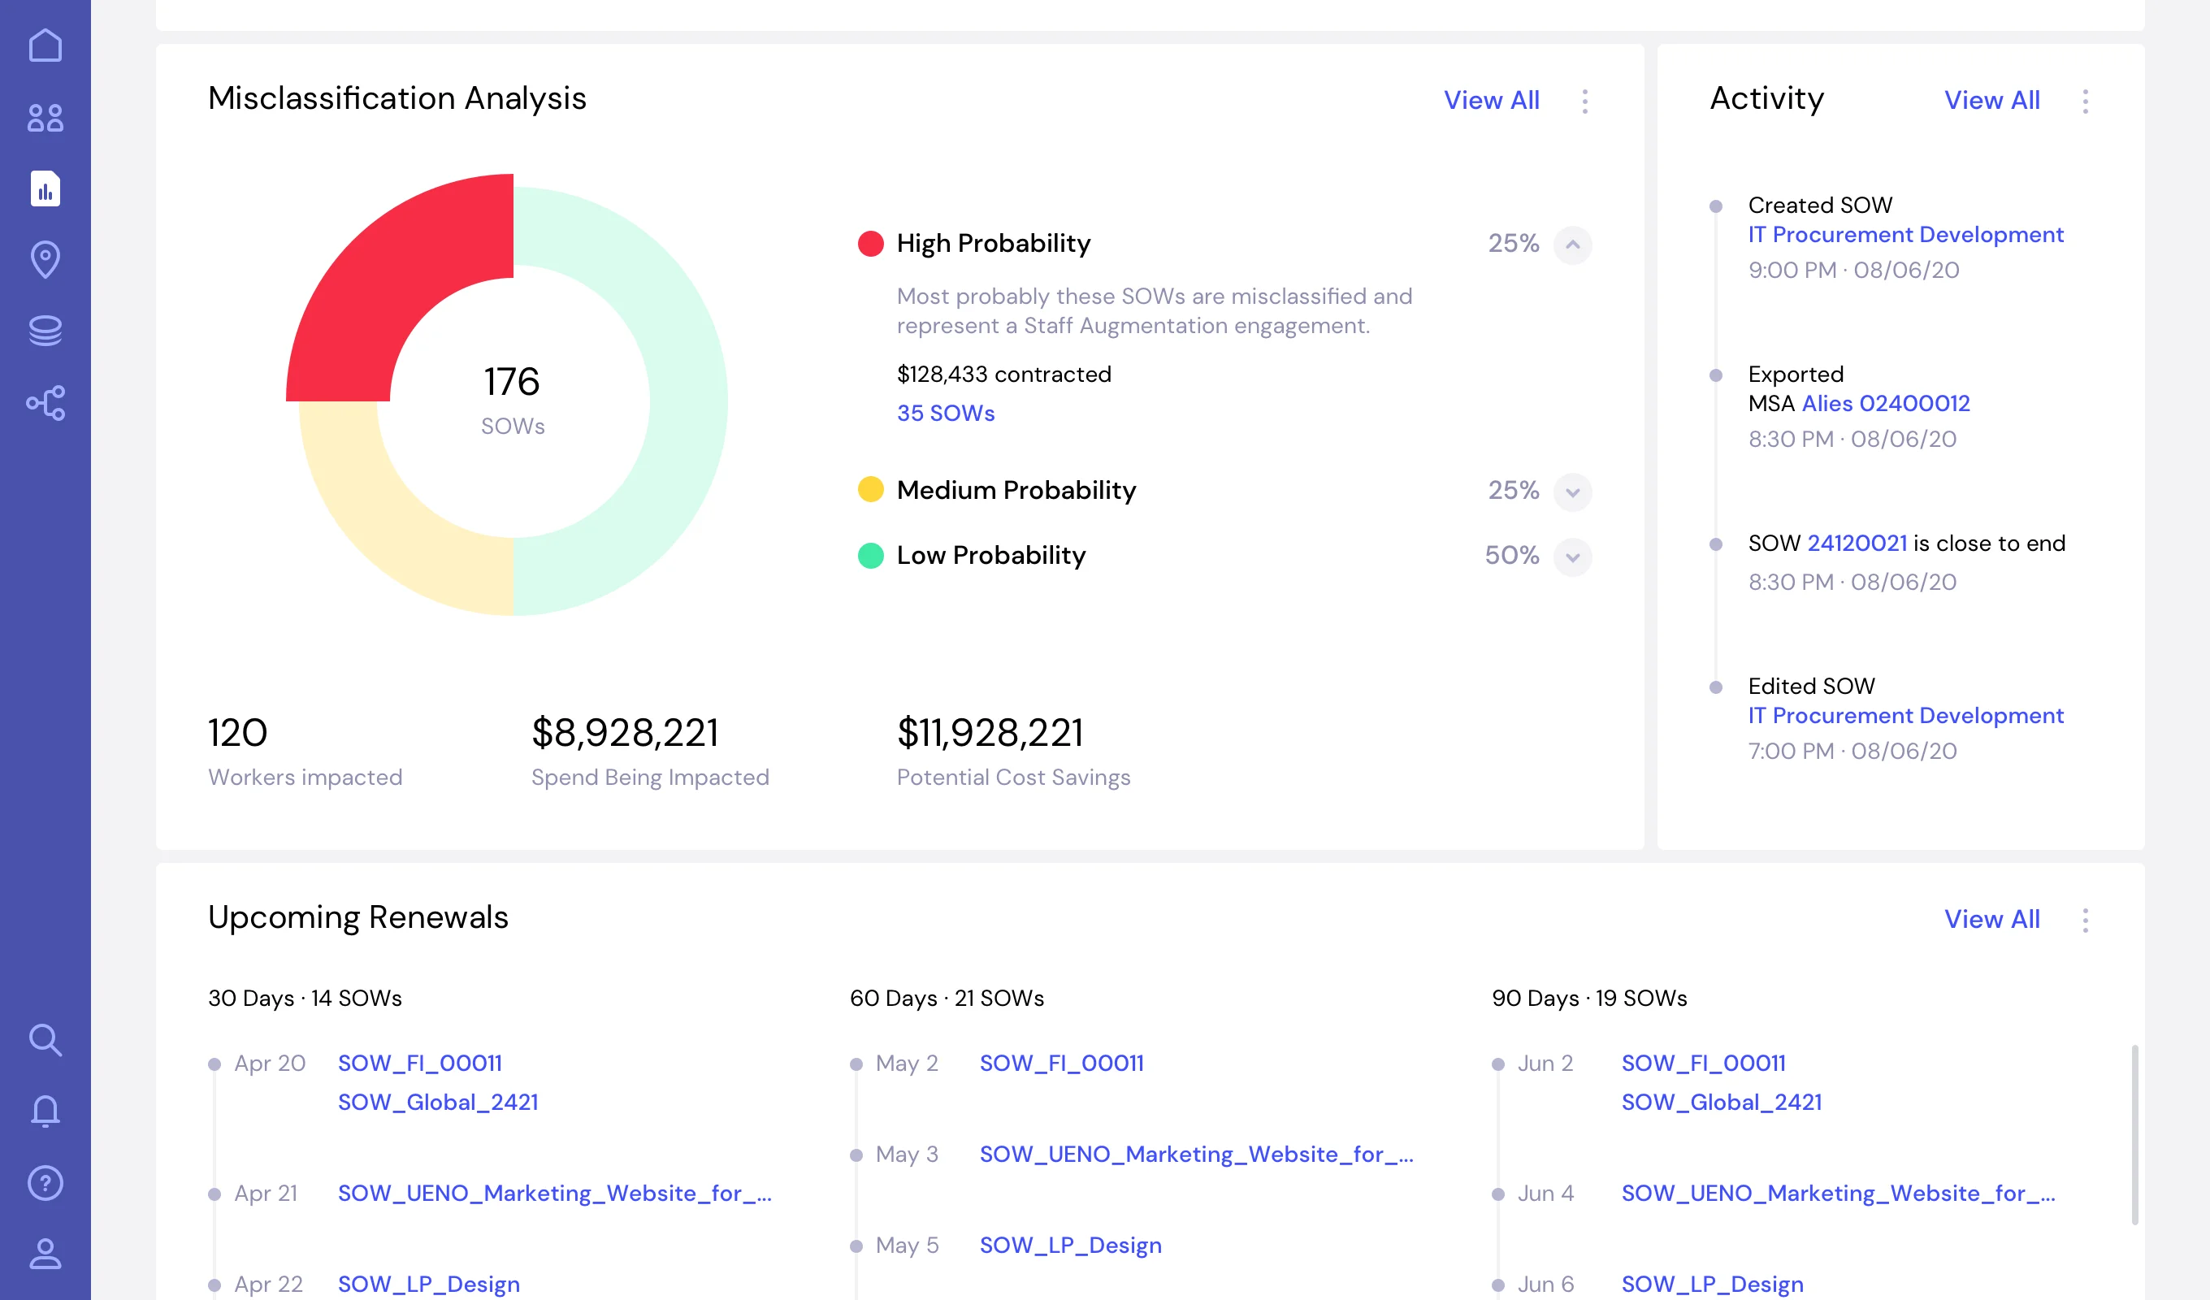Image resolution: width=2210 pixels, height=1300 pixels.
Task: Open Help using the question mark icon
Action: [x=45, y=1182]
